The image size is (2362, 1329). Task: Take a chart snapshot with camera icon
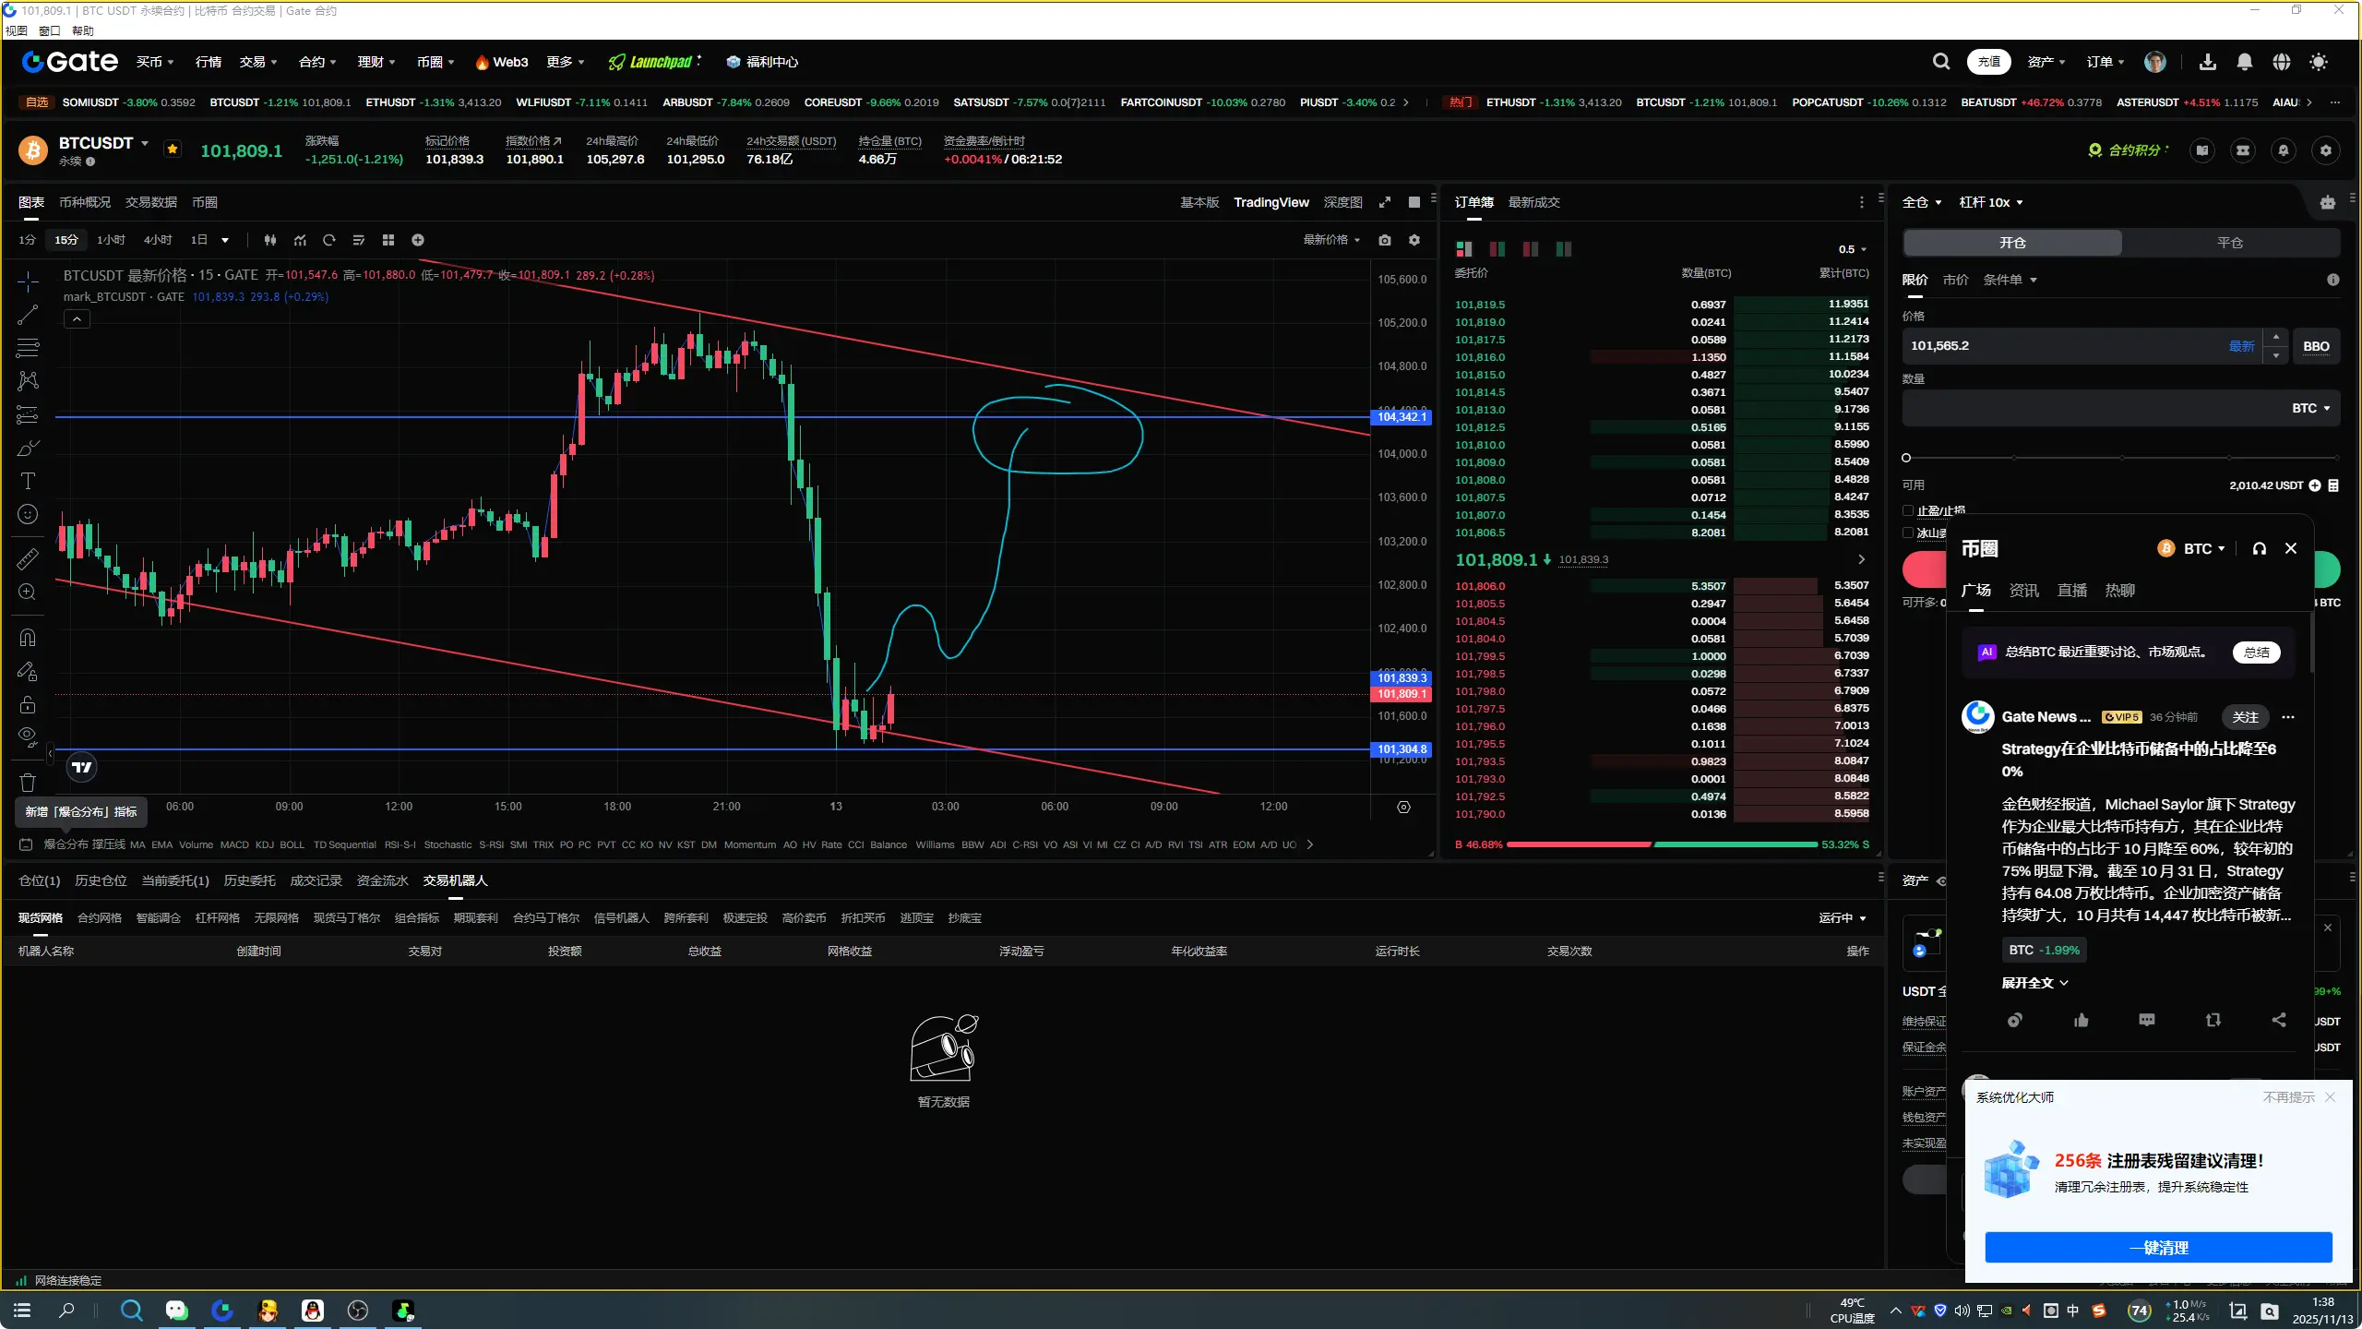point(1385,240)
